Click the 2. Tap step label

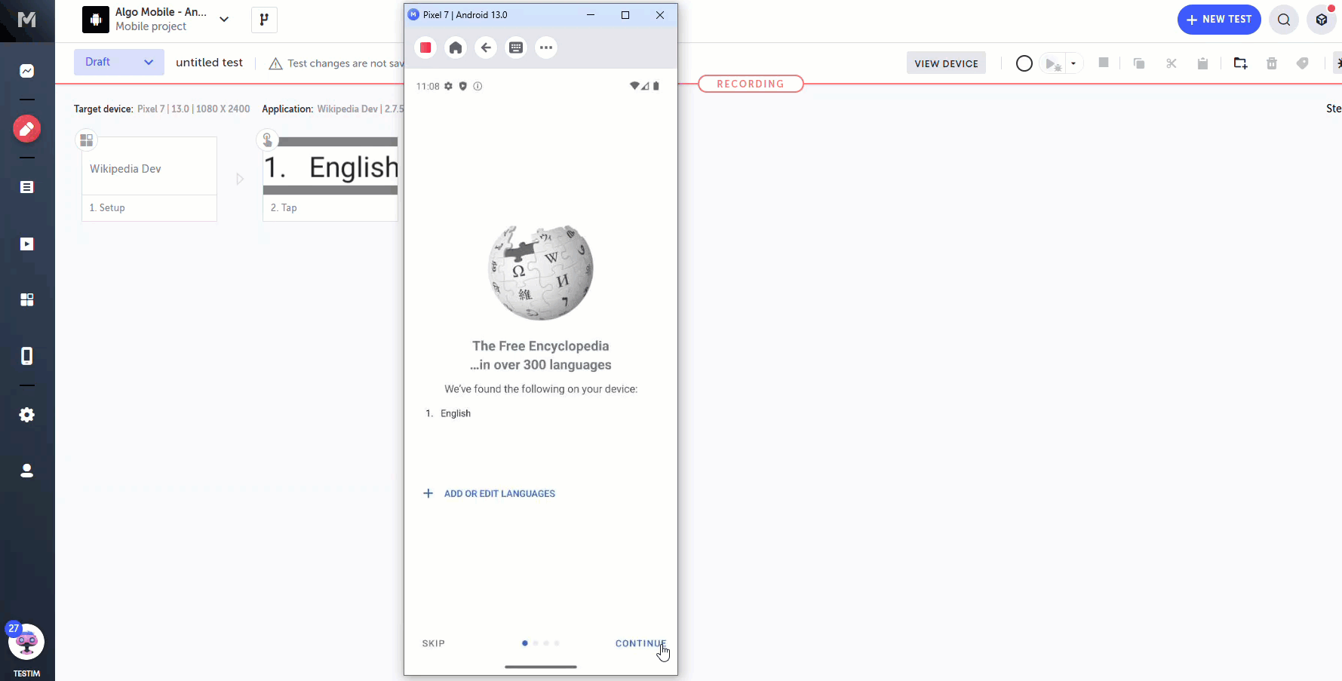[284, 207]
